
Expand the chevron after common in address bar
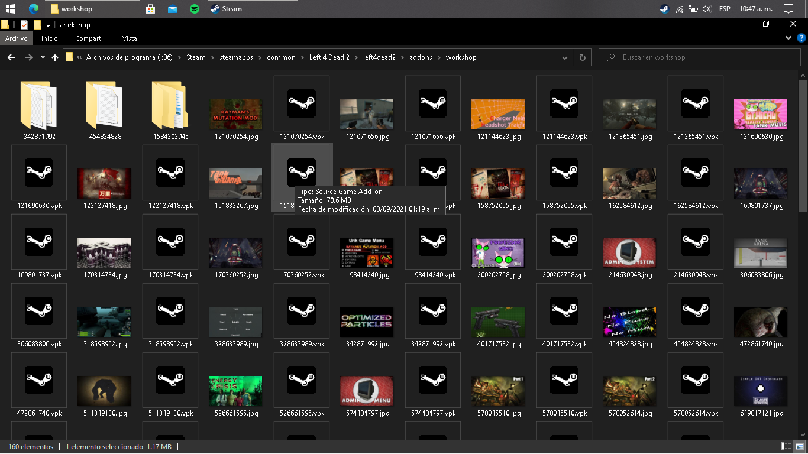tap(302, 57)
